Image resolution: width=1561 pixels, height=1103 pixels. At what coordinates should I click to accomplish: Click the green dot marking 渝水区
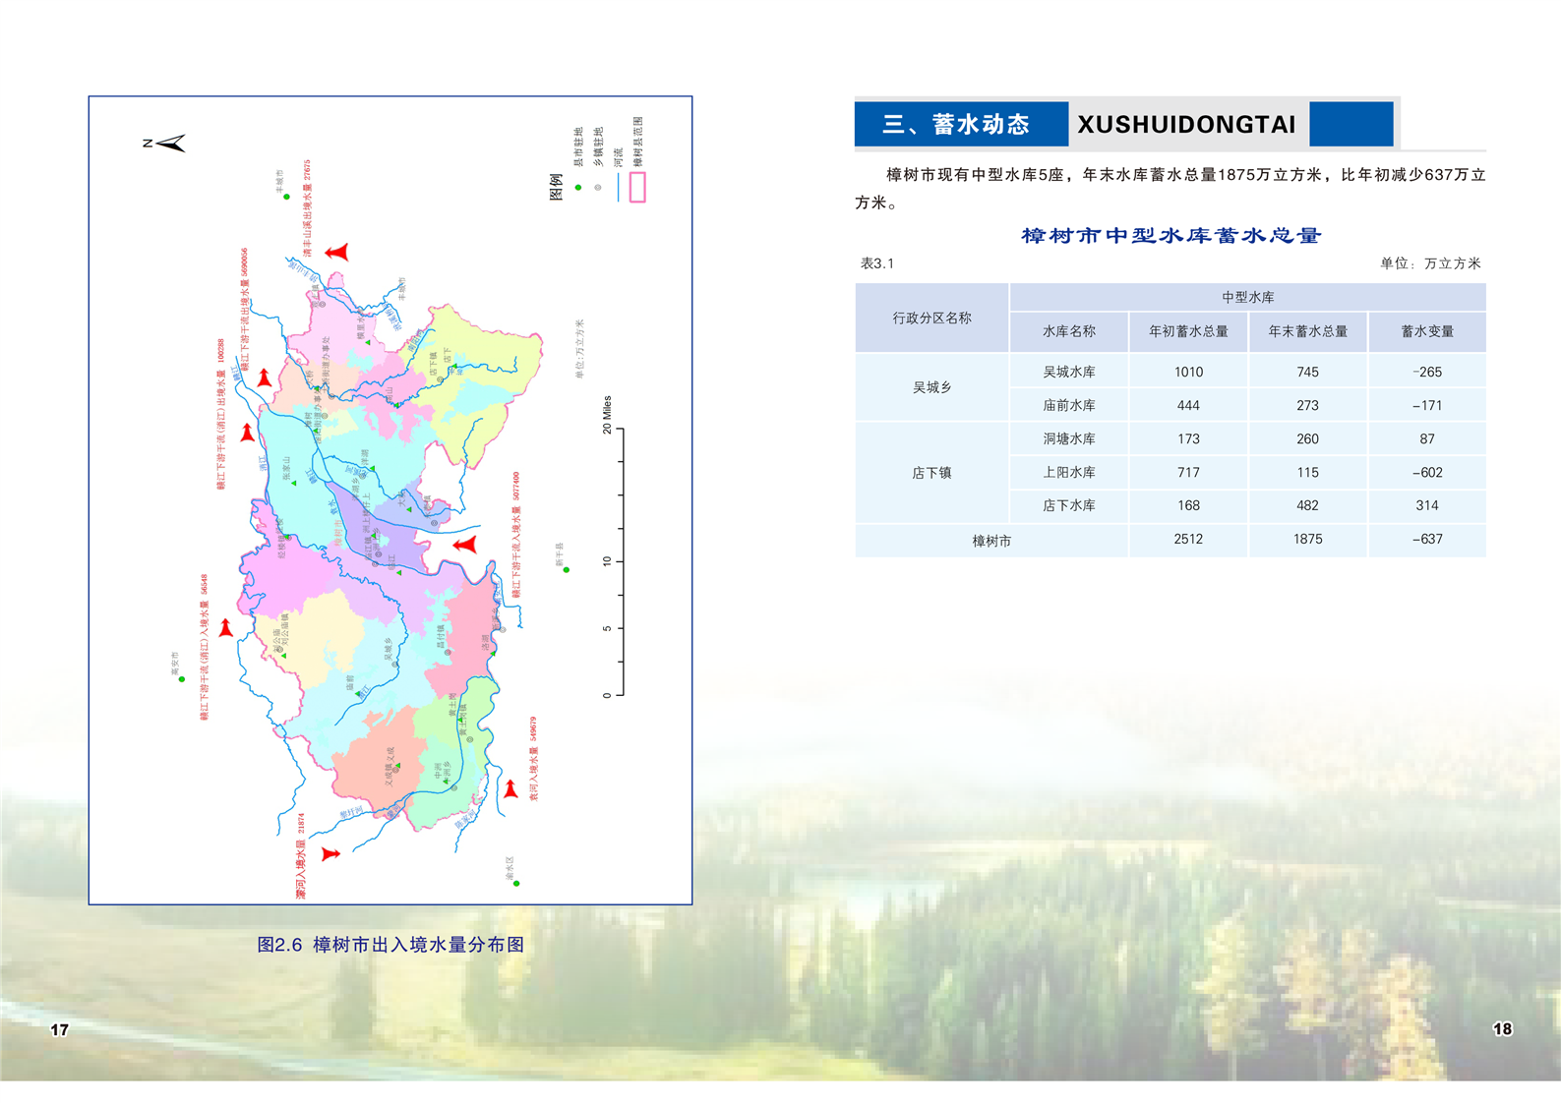pos(516,883)
